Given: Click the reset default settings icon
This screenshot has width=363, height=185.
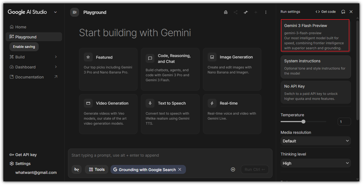Looking at the screenshot, I should tap(343, 12).
